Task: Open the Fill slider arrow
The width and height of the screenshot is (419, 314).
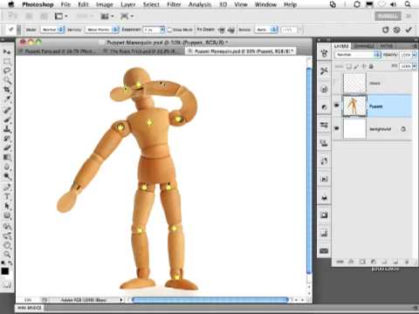Action: pyautogui.click(x=414, y=66)
